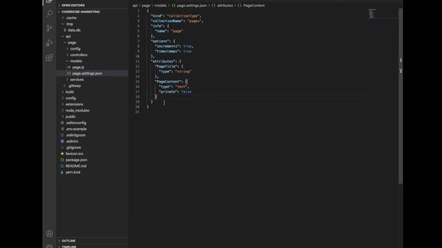Image resolution: width=442 pixels, height=248 pixels.
Task: Expand the config folder under page
Action: point(75,49)
